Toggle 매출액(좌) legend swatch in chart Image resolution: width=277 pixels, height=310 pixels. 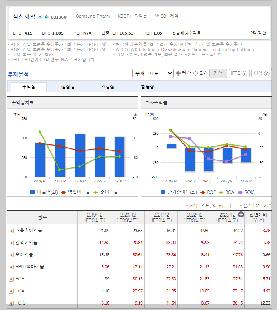pyautogui.click(x=33, y=192)
